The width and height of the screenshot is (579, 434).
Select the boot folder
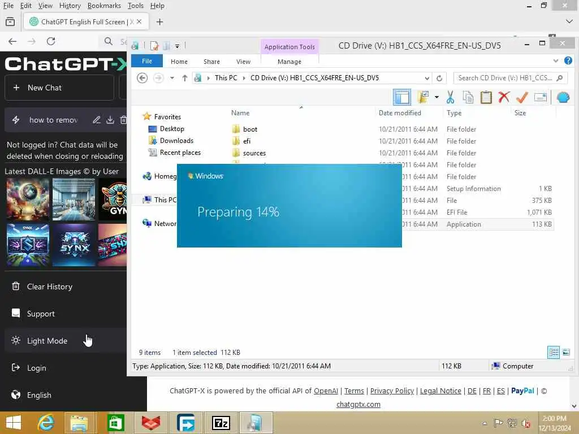click(250, 129)
